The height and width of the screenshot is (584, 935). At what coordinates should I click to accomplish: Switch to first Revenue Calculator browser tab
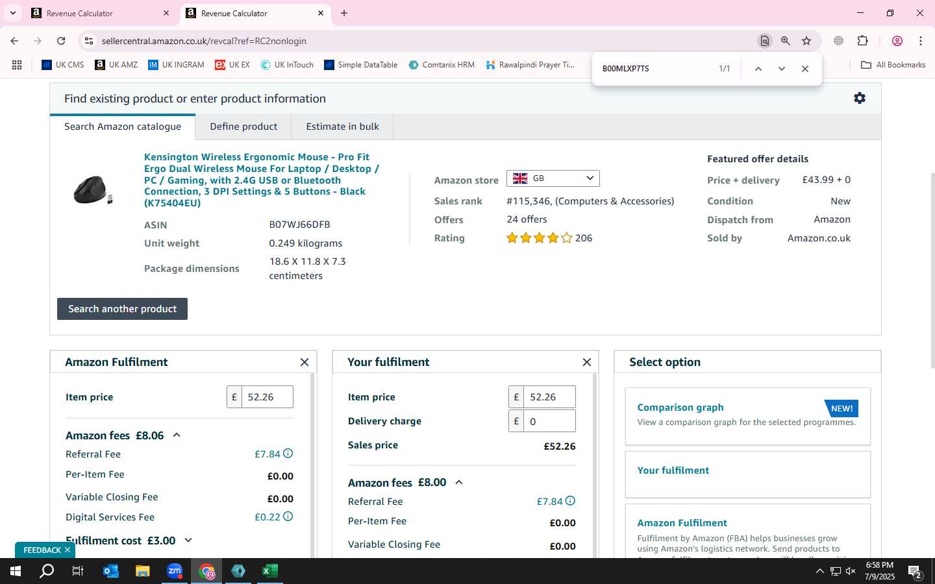pos(101,13)
